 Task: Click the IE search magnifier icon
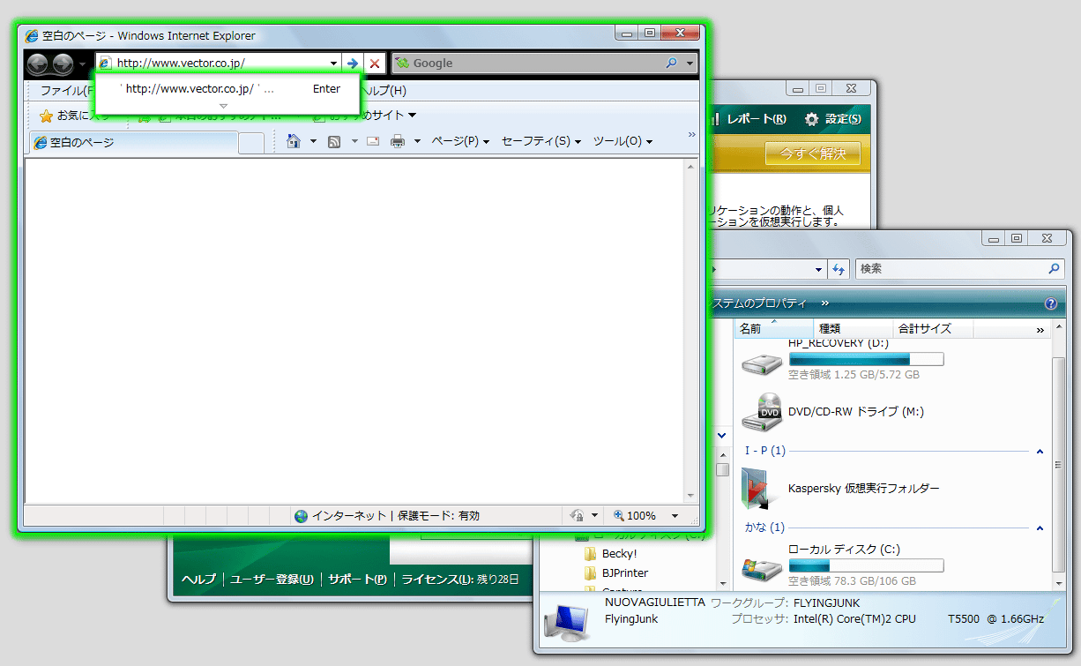pos(671,64)
